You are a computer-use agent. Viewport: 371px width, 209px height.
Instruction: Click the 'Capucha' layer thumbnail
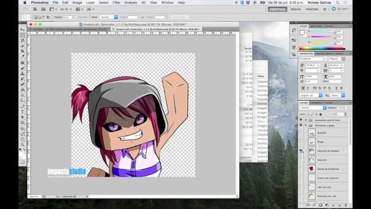[312, 160]
